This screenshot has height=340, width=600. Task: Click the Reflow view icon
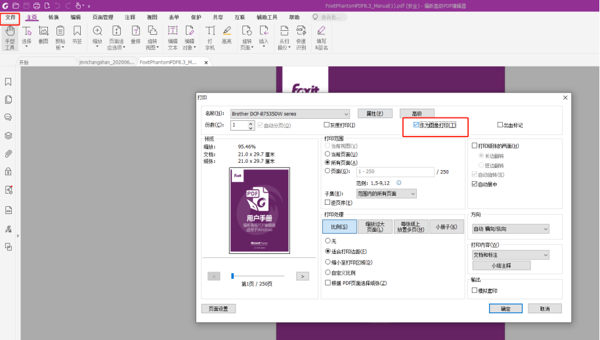click(x=136, y=35)
